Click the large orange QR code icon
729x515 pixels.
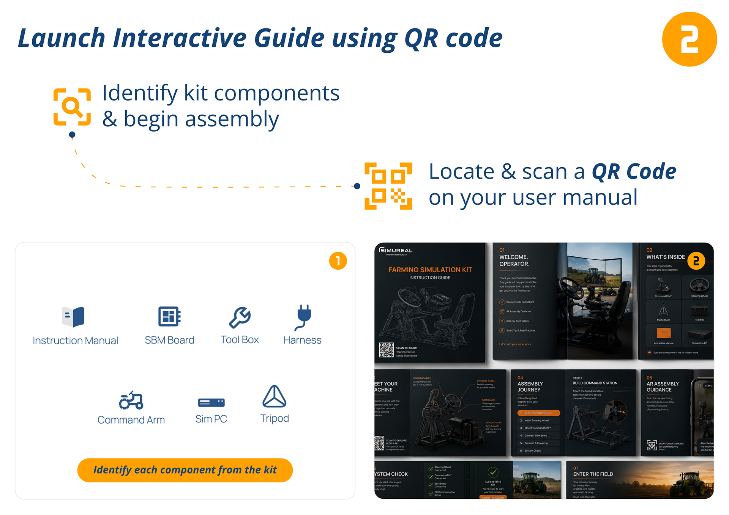(388, 186)
